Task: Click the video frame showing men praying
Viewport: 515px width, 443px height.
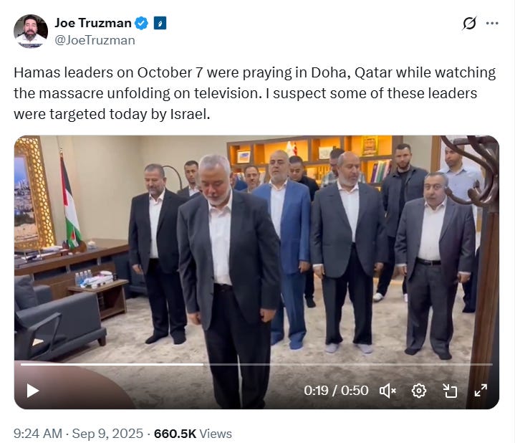Action: tap(256, 249)
